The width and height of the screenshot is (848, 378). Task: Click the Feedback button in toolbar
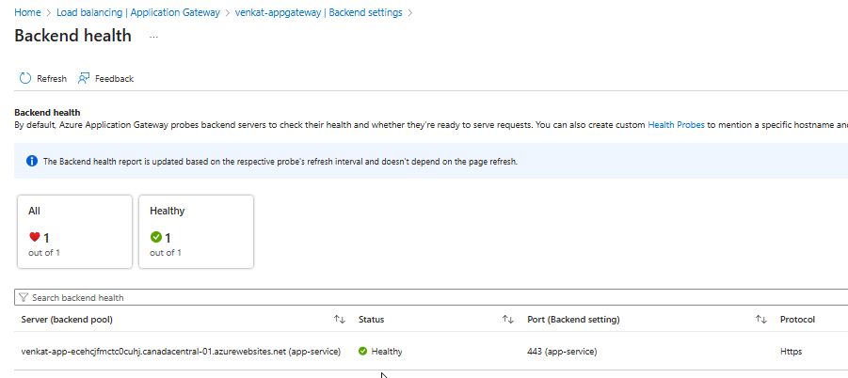click(x=106, y=78)
